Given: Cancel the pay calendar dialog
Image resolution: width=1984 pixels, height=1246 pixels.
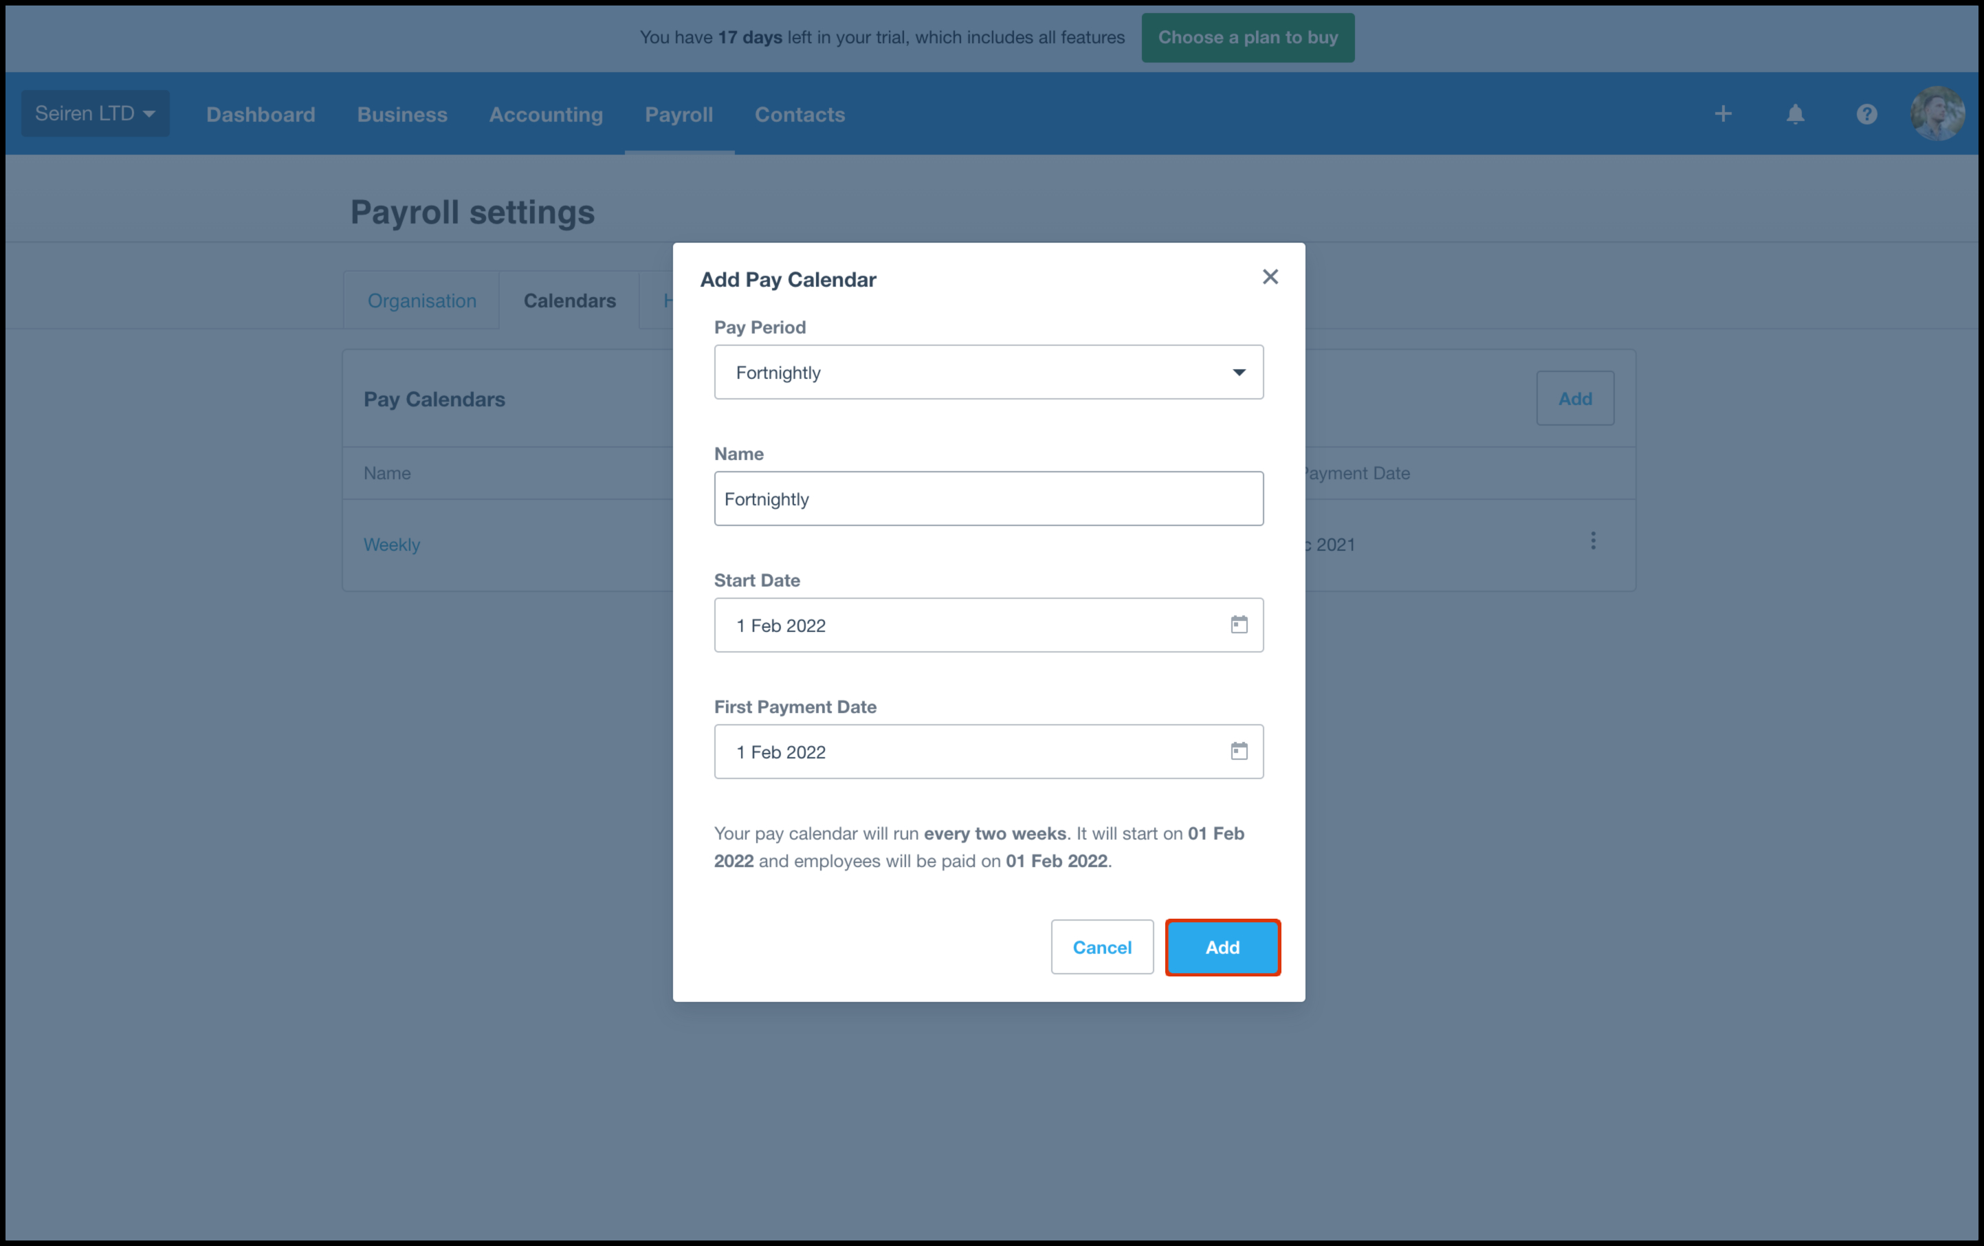Looking at the screenshot, I should [x=1101, y=947].
